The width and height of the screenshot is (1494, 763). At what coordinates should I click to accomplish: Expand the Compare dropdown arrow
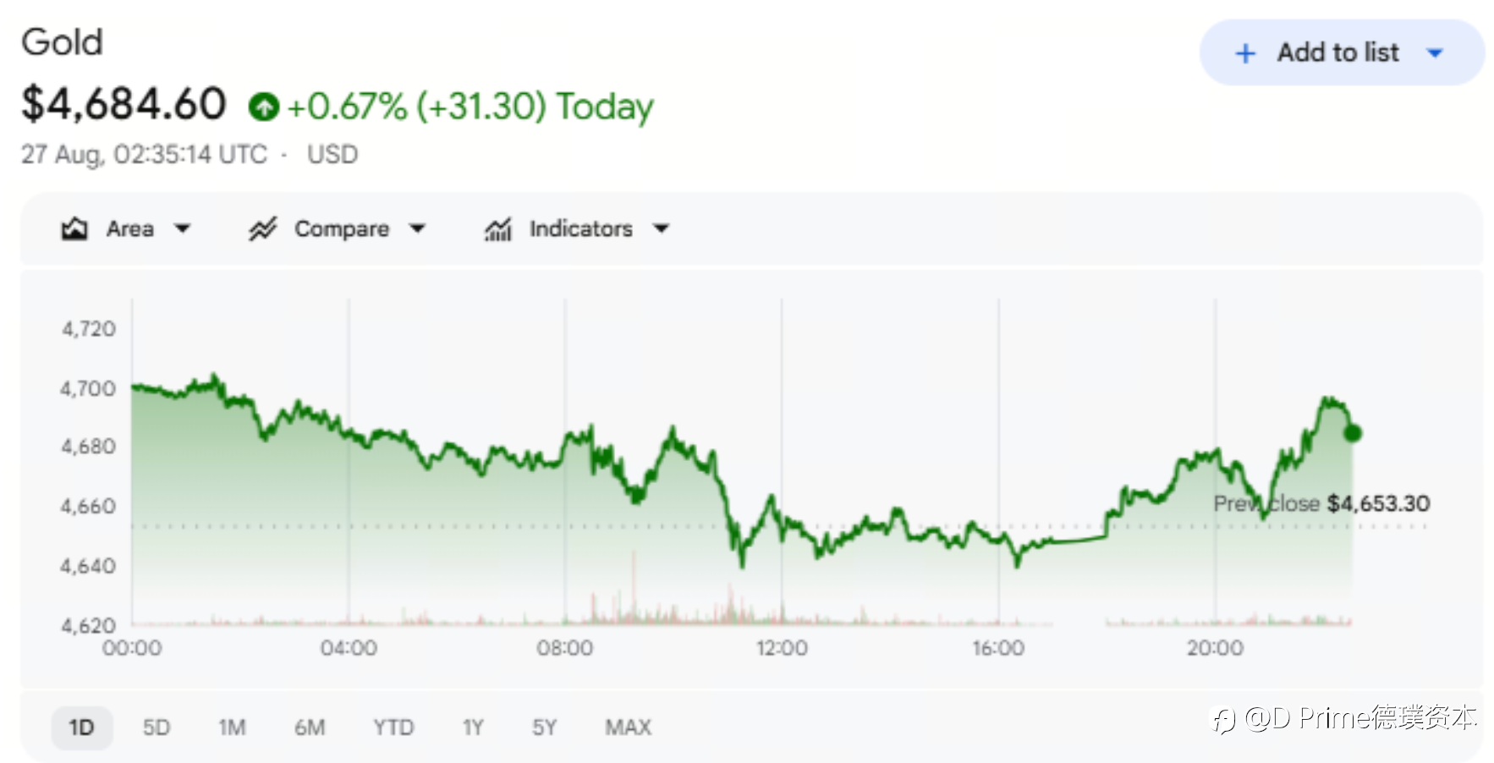(x=417, y=228)
